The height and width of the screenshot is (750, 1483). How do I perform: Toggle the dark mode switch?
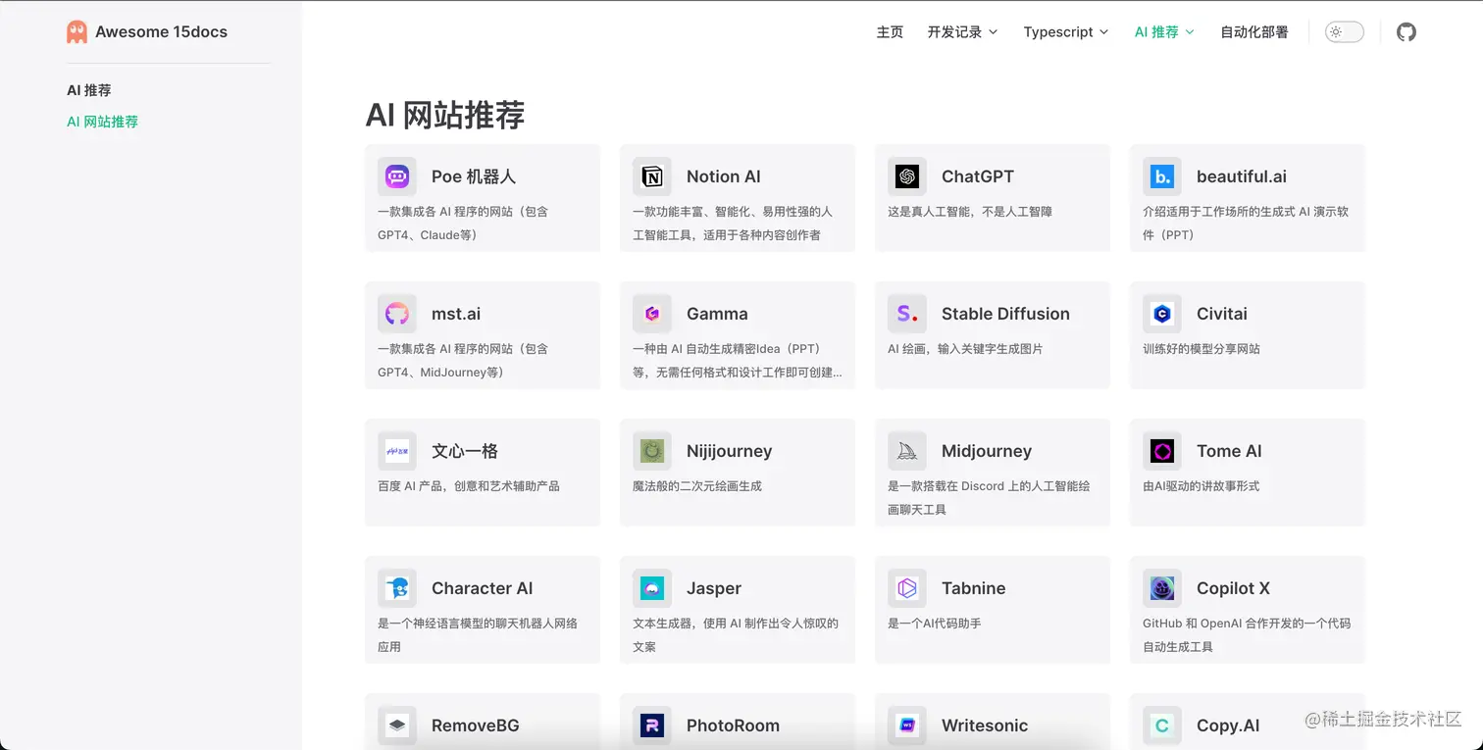[1344, 31]
